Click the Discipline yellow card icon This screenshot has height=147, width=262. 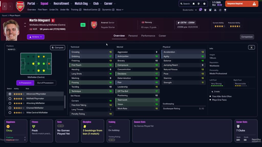(x=85, y=127)
